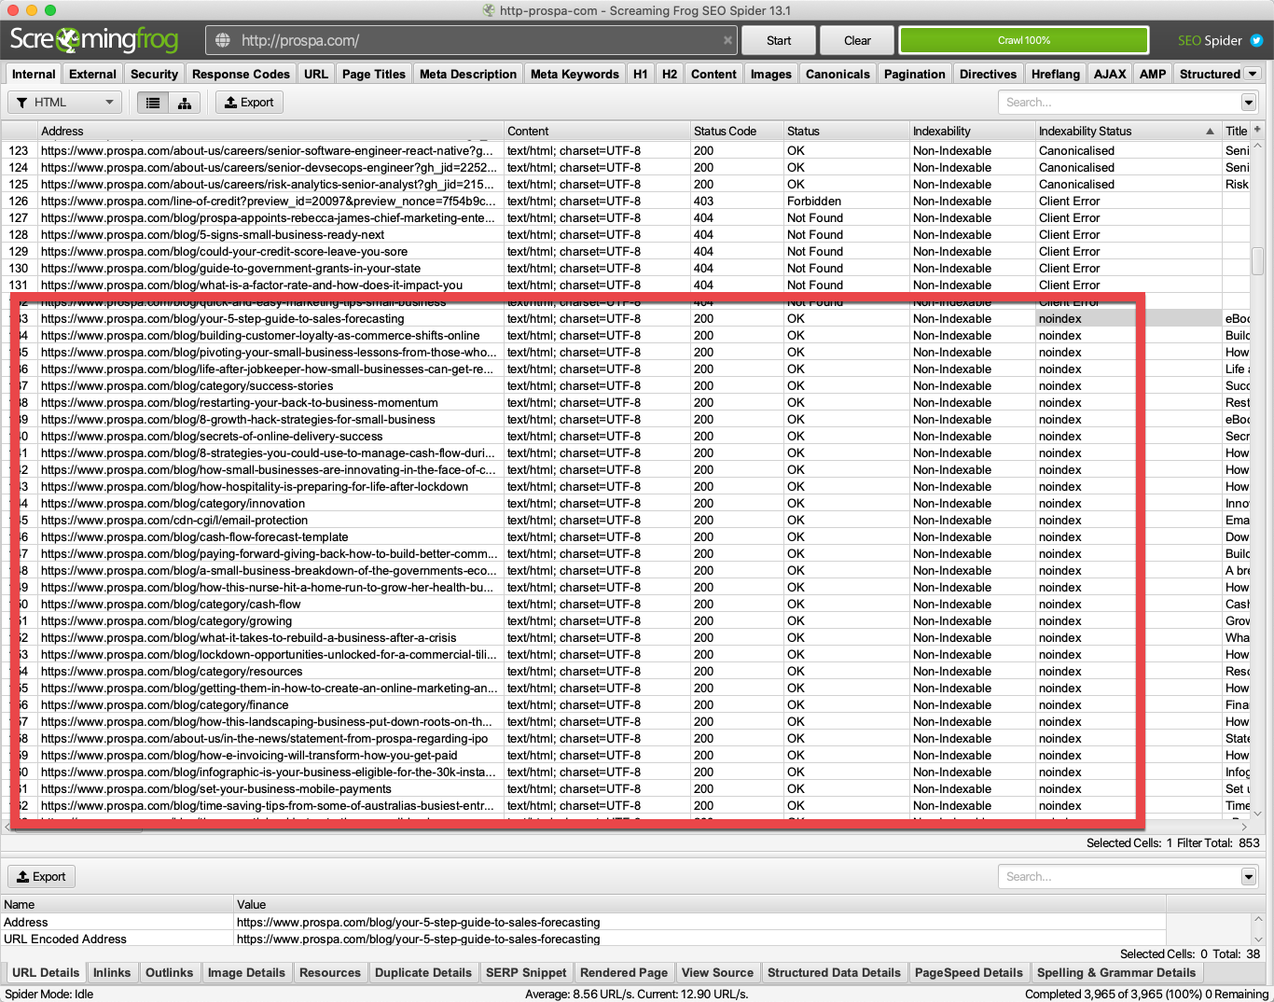Click the Start button
The height and width of the screenshot is (1002, 1274).
pyautogui.click(x=779, y=40)
